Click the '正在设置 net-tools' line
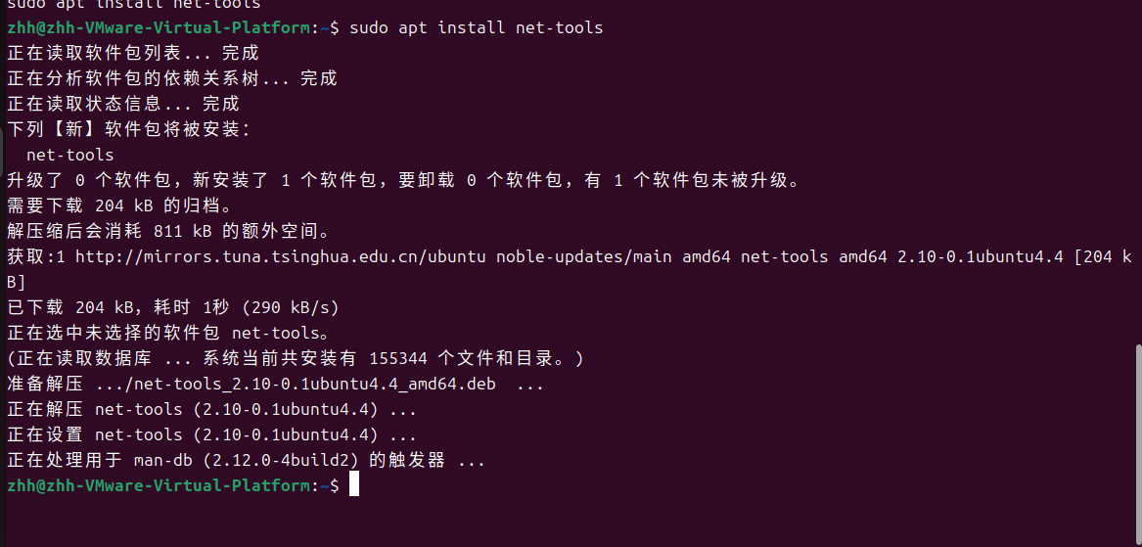 click(211, 434)
